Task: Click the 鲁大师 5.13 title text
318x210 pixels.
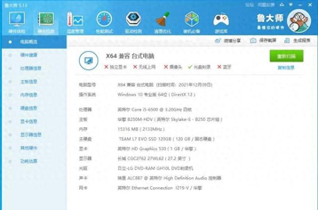Action: (x=16, y=5)
